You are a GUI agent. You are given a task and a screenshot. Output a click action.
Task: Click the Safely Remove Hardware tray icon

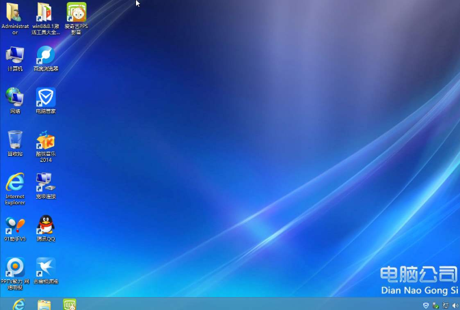point(435,306)
